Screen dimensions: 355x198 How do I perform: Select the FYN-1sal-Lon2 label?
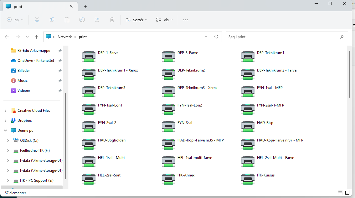tap(190, 105)
